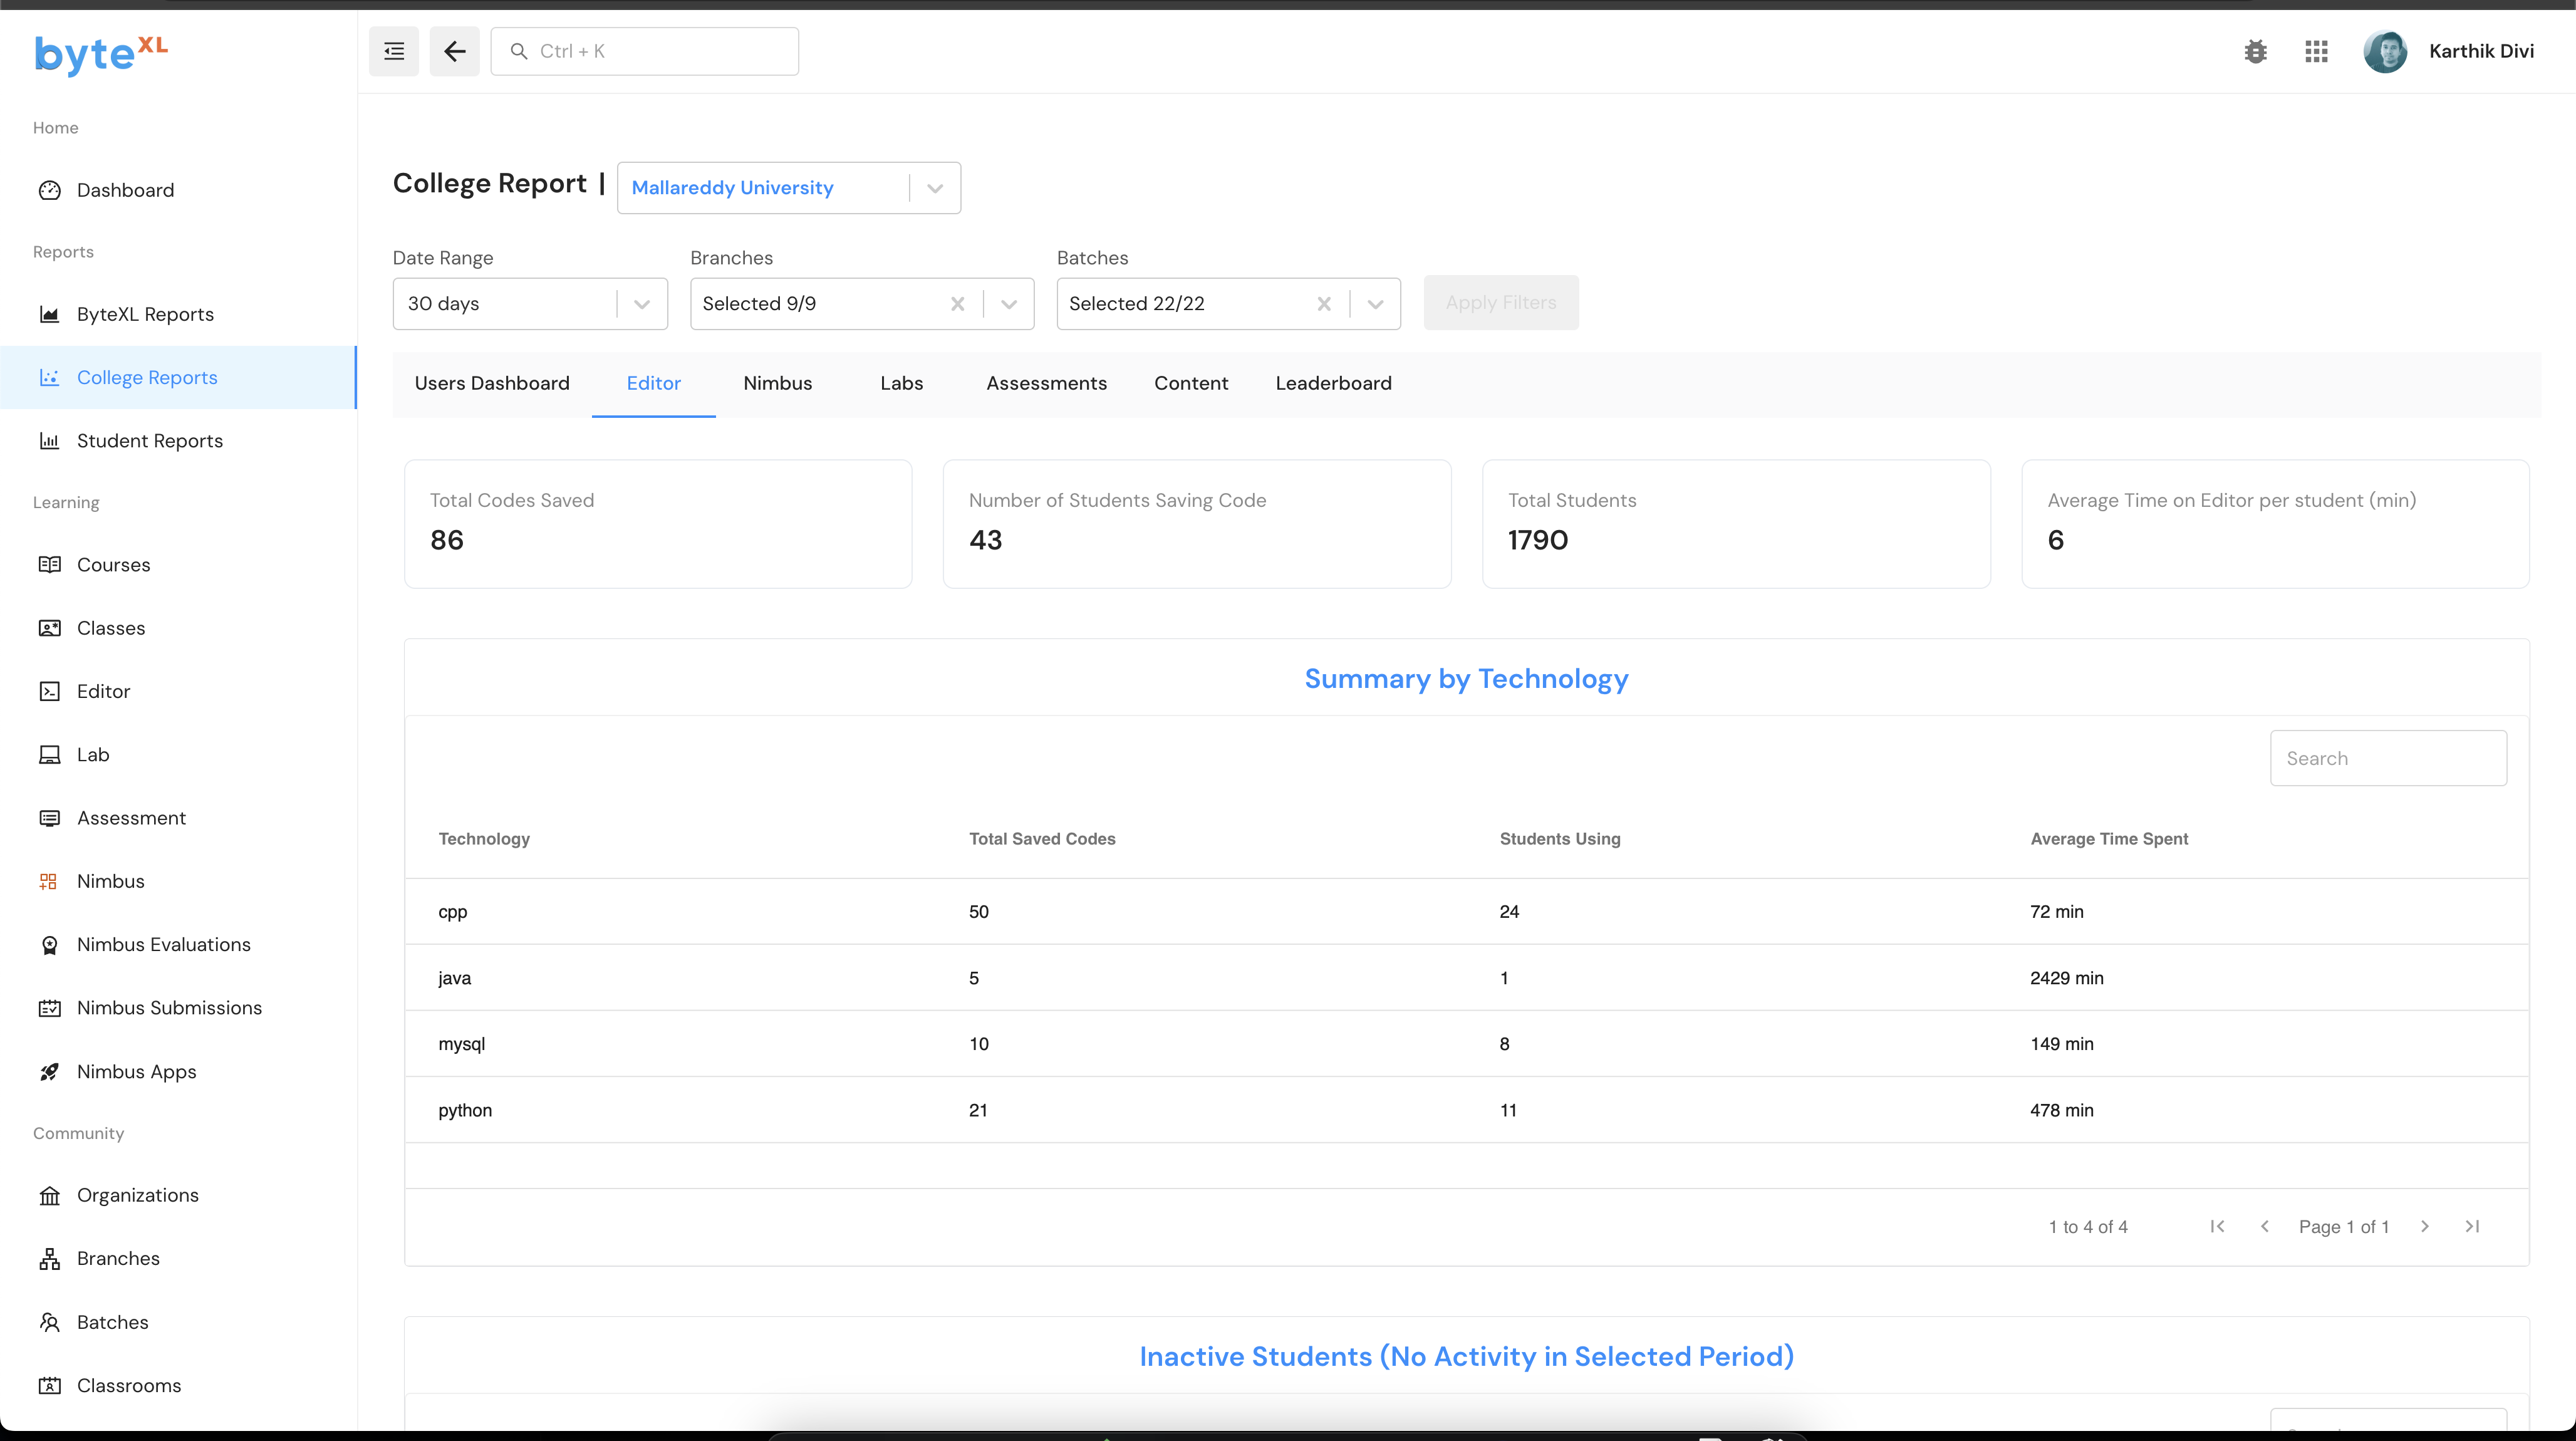Click the Nimbus Evaluations sidebar icon
2576x1441 pixels.
pyautogui.click(x=49, y=945)
